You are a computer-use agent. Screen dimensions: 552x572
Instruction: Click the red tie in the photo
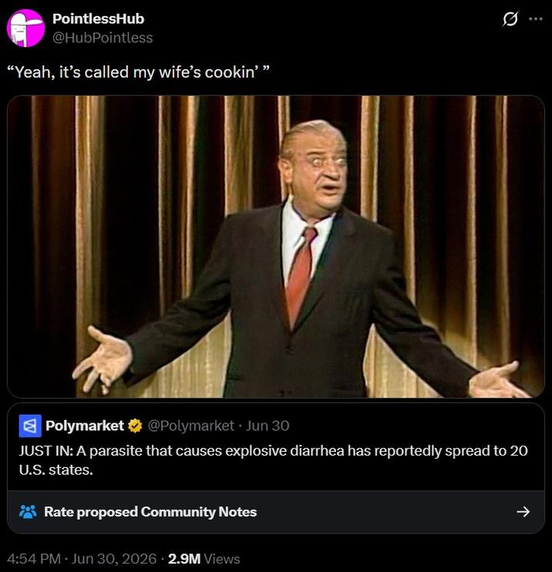301,275
